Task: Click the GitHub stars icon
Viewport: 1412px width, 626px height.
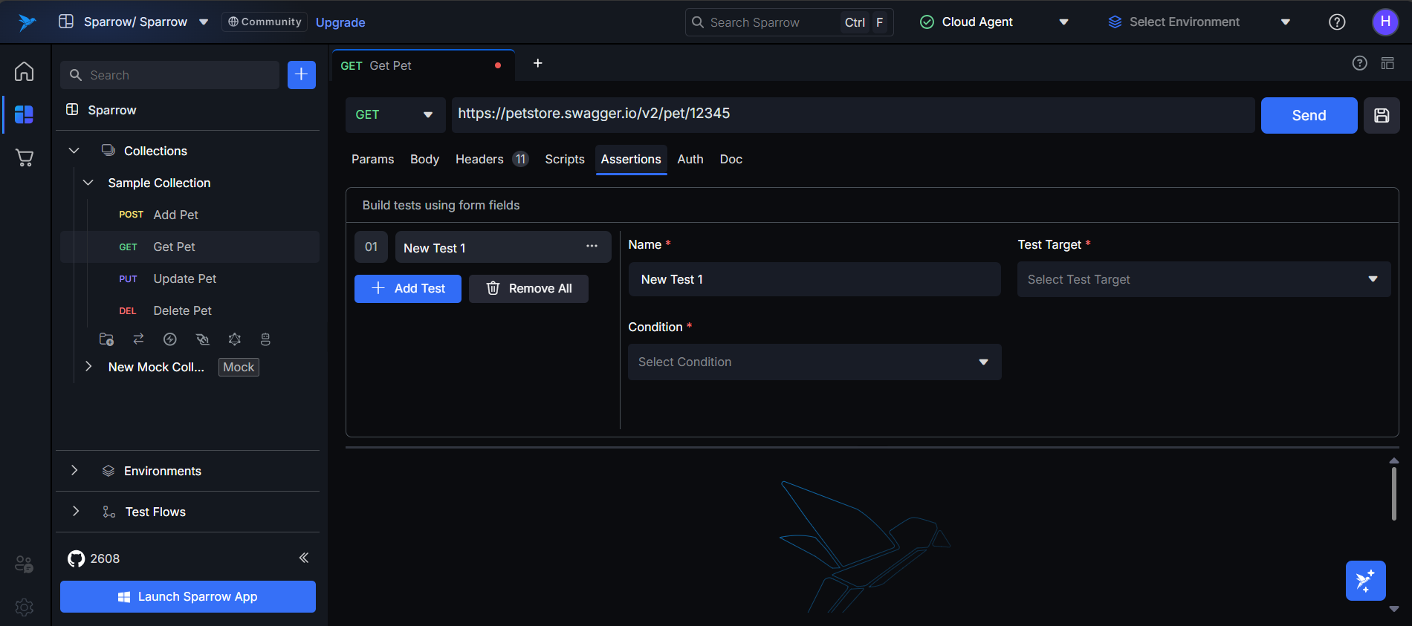Action: 76,558
